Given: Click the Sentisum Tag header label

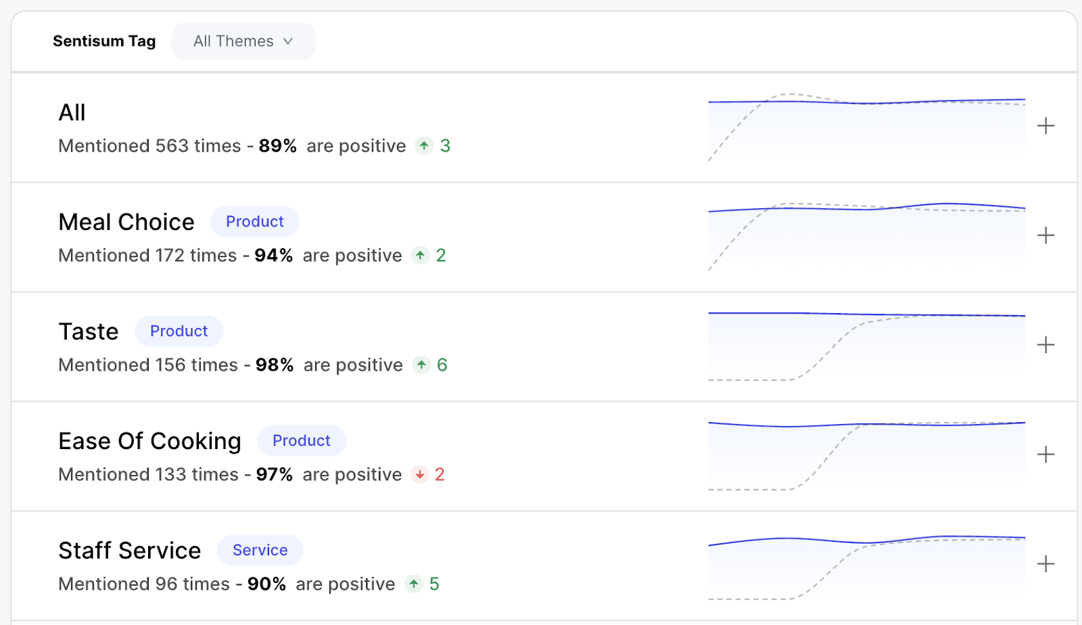Looking at the screenshot, I should (104, 41).
